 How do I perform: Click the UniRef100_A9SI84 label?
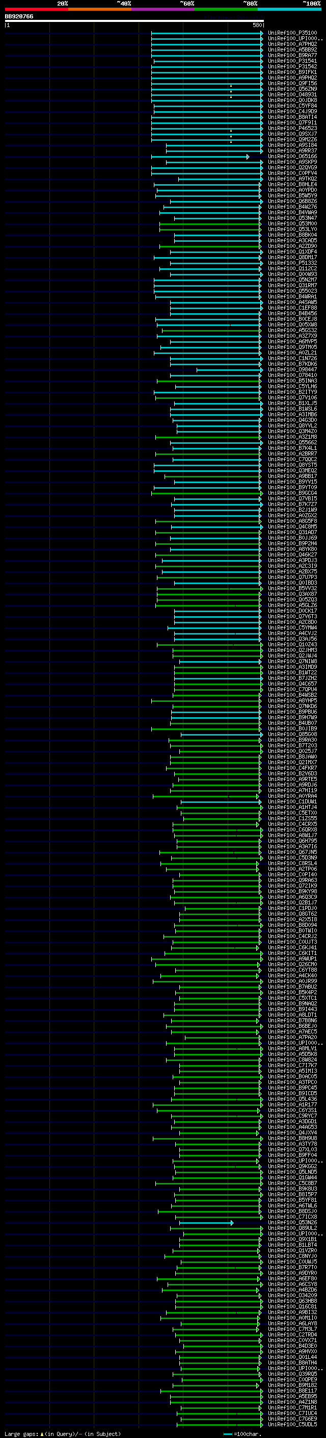click(x=292, y=145)
